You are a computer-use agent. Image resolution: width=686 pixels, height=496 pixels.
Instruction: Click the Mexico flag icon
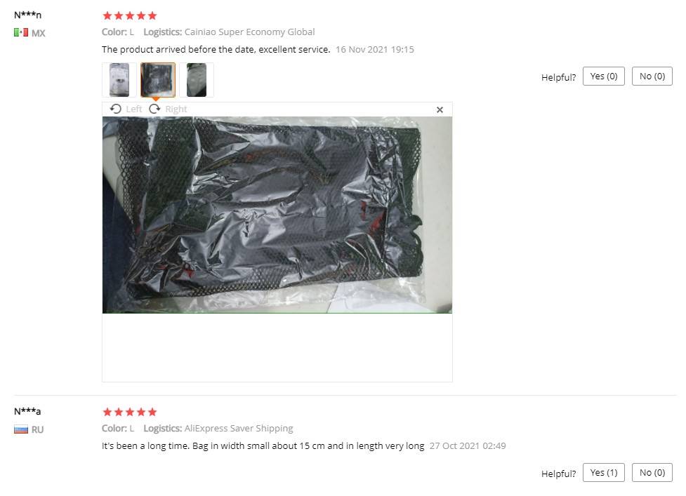point(21,32)
